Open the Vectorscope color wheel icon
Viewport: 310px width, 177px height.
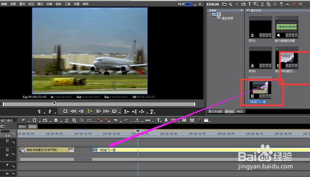click(200, 120)
